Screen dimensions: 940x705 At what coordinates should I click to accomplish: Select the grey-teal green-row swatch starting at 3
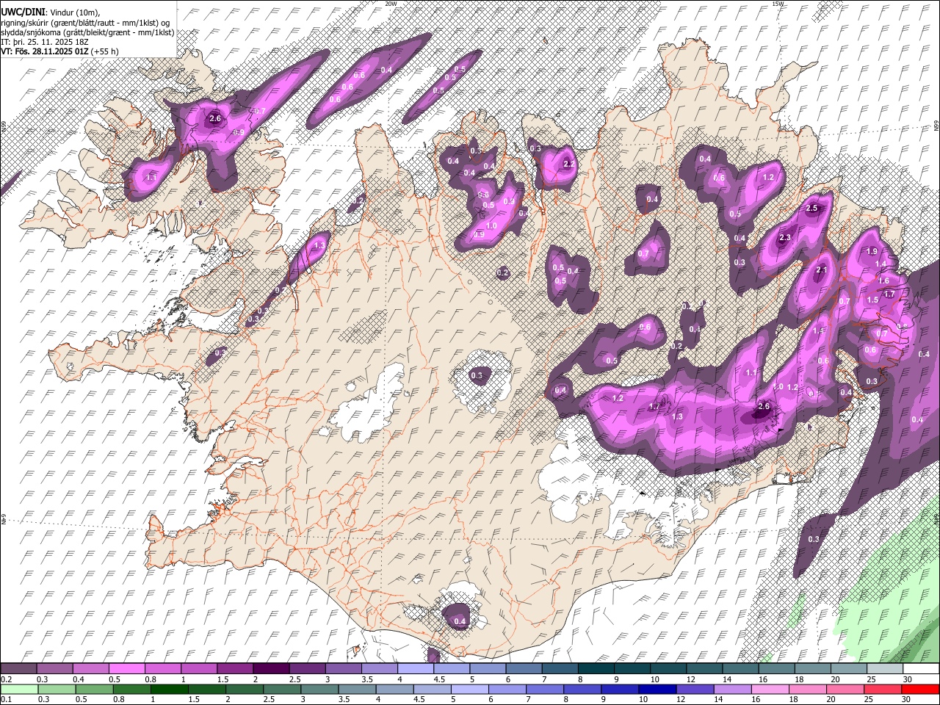tap(319, 689)
